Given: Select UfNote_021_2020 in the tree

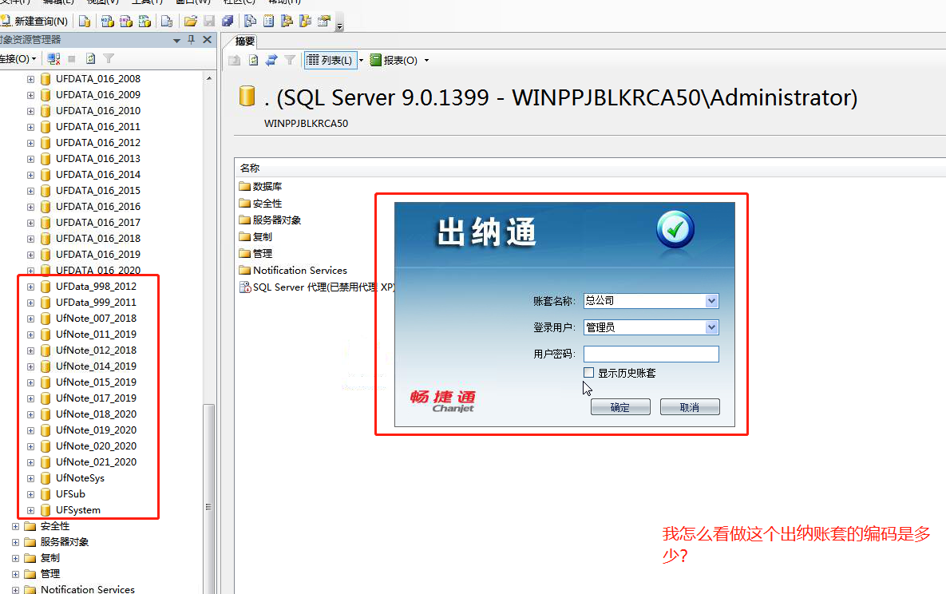Looking at the screenshot, I should [x=96, y=461].
